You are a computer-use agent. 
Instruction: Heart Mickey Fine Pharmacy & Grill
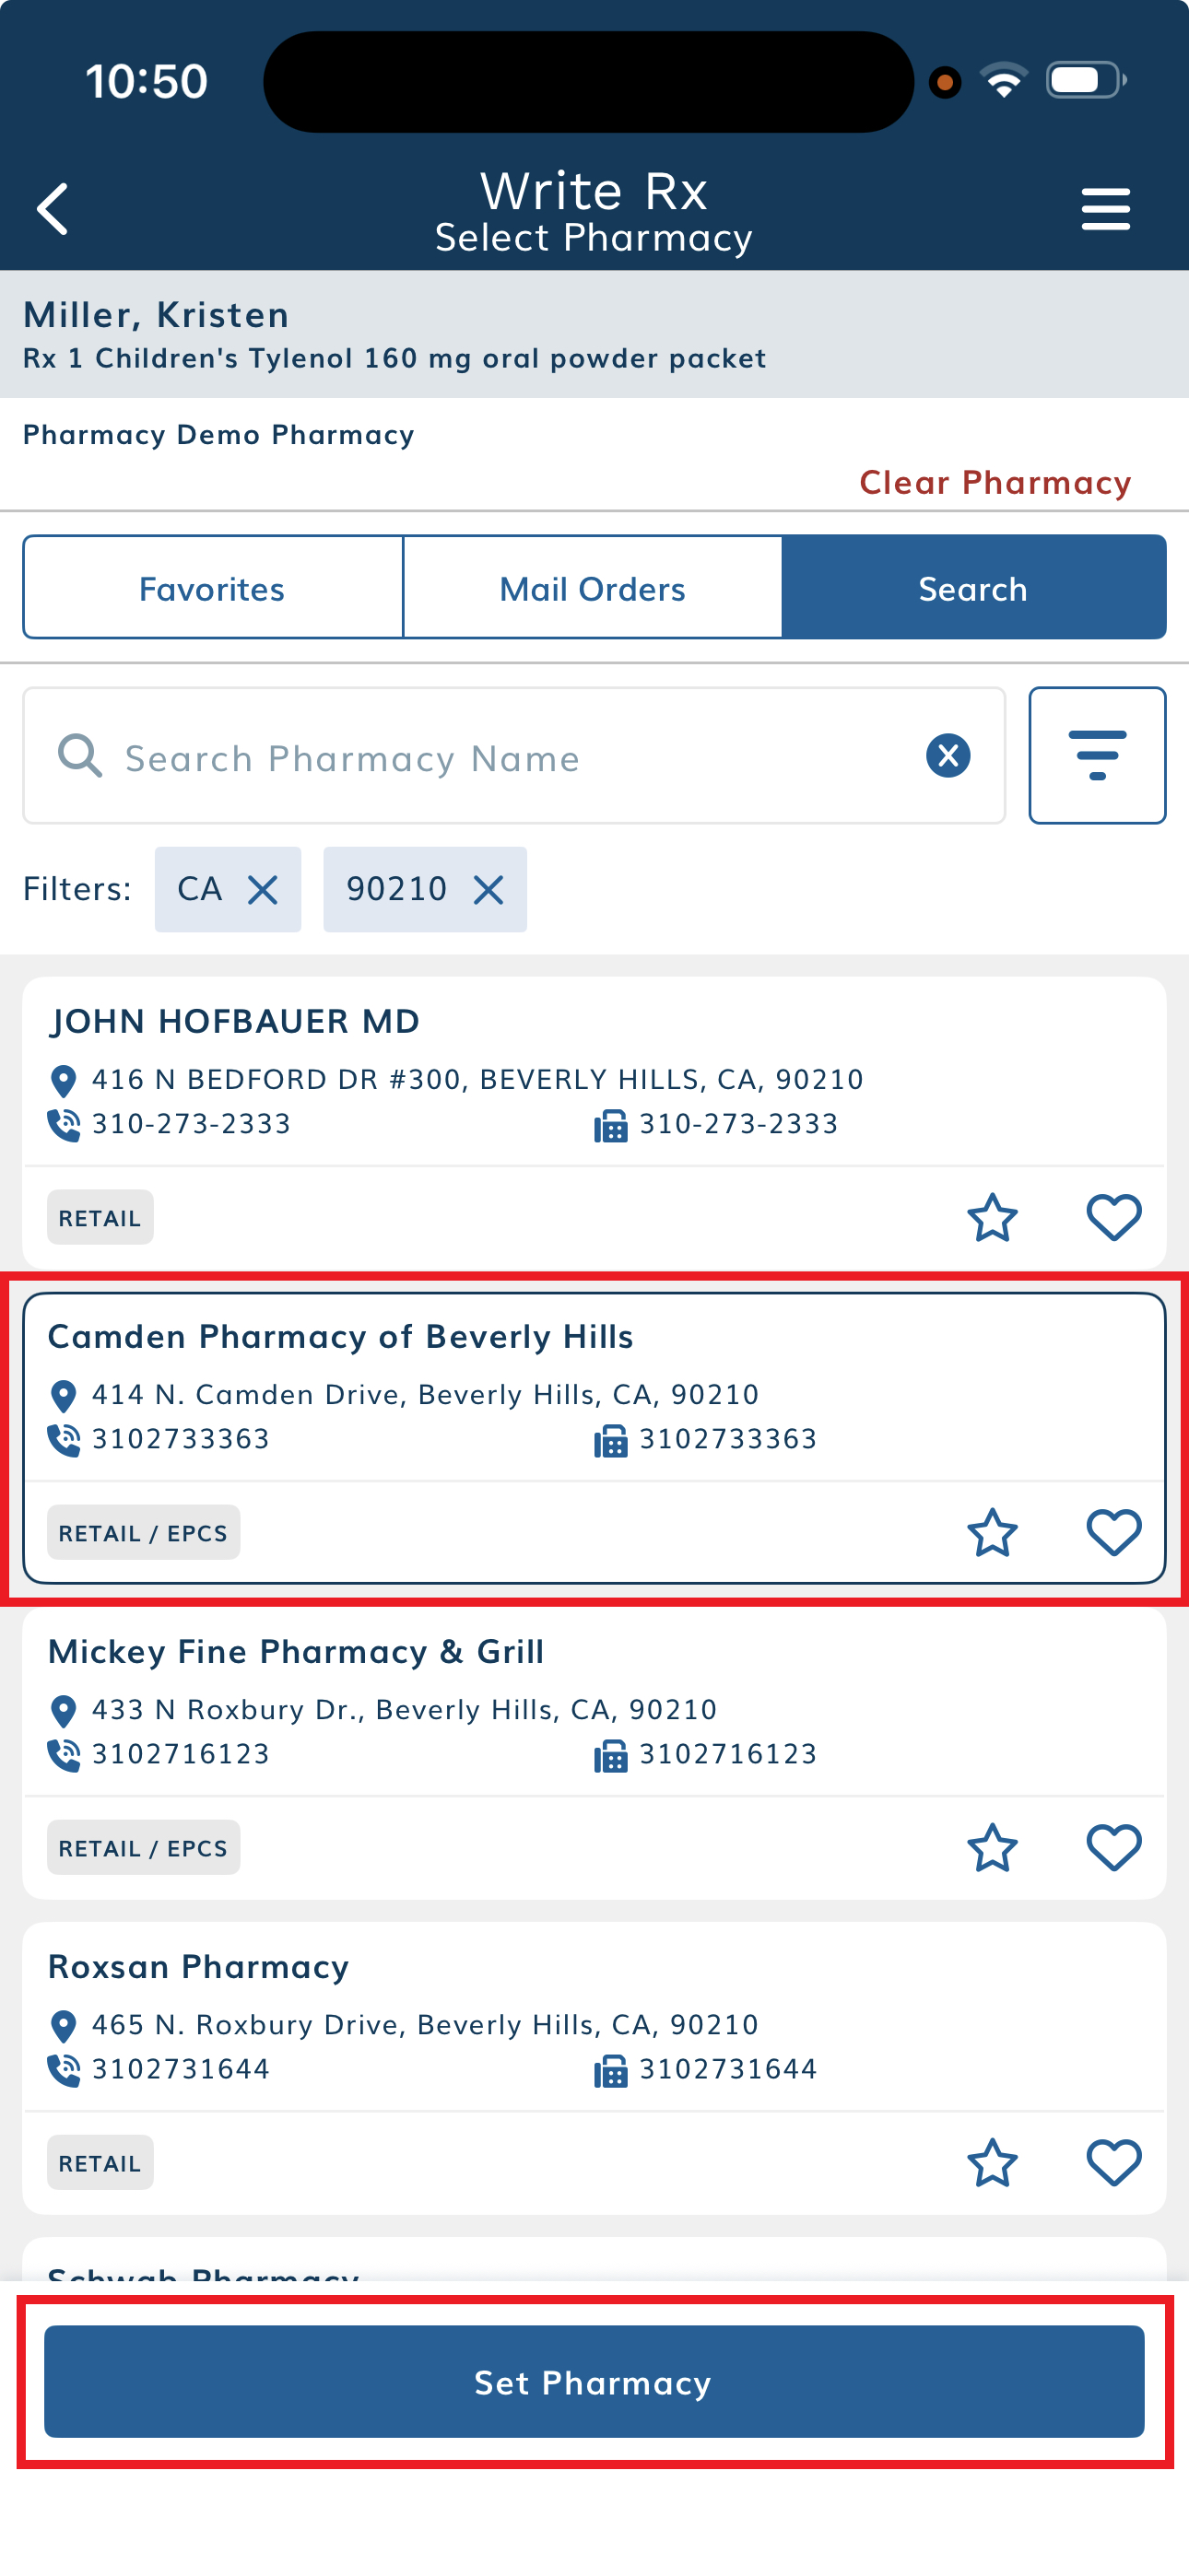1112,1847
